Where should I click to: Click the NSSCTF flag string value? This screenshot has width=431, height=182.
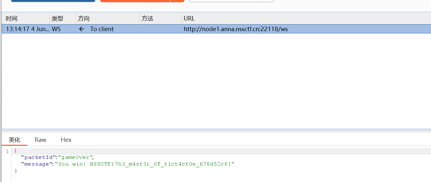(144, 164)
